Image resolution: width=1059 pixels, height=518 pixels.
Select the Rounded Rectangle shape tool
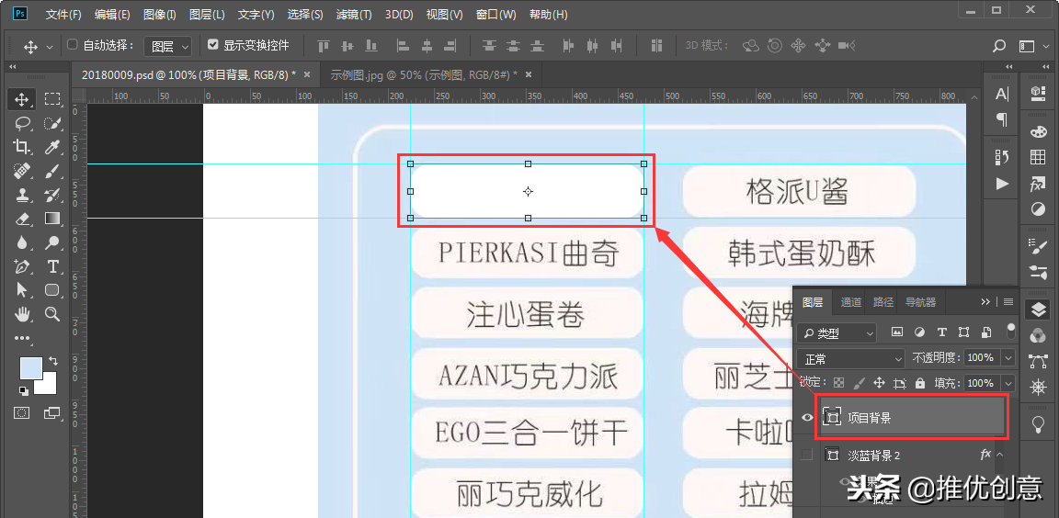click(52, 290)
